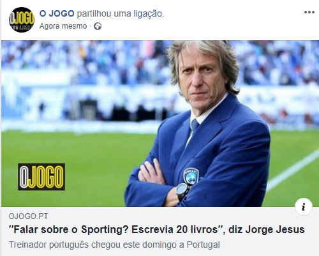Click the "partilhou uma ligação" text
This screenshot has height=256, width=319.
tap(121, 13)
